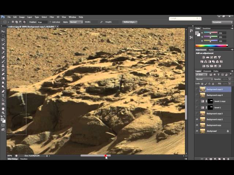Select the Brush tool

3,61
